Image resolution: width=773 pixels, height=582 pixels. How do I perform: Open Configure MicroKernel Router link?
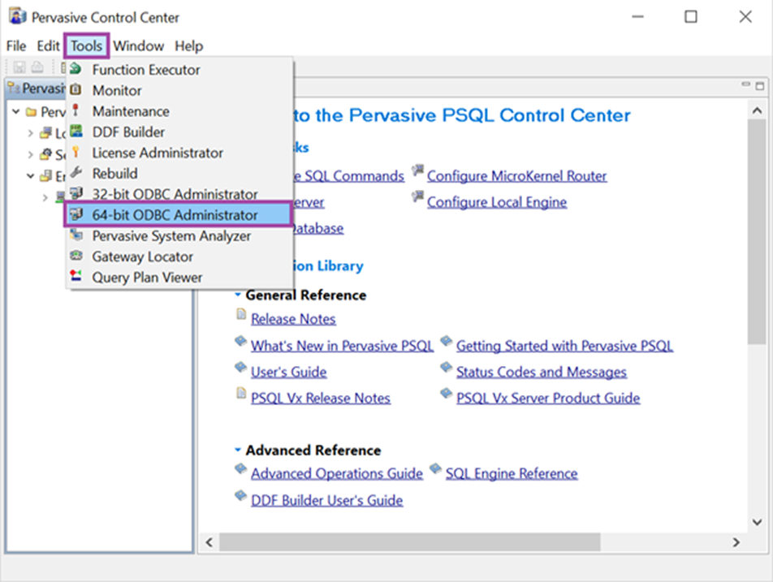pos(516,176)
